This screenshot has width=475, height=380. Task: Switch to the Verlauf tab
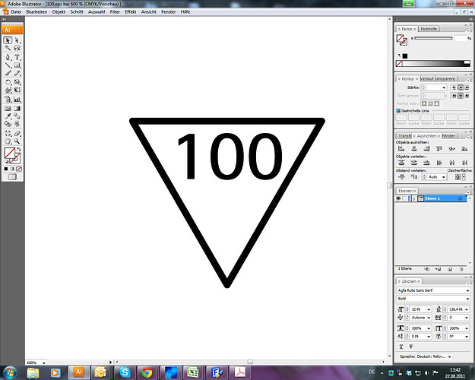coord(427,79)
